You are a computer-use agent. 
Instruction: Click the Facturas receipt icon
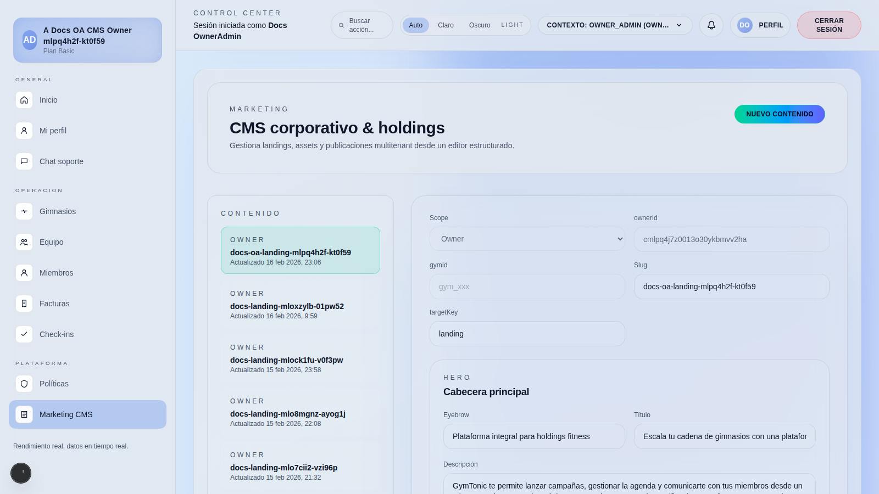click(x=24, y=304)
